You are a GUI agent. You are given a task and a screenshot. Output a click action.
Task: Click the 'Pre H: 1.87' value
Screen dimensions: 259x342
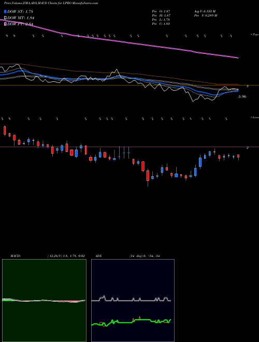pyautogui.click(x=161, y=16)
